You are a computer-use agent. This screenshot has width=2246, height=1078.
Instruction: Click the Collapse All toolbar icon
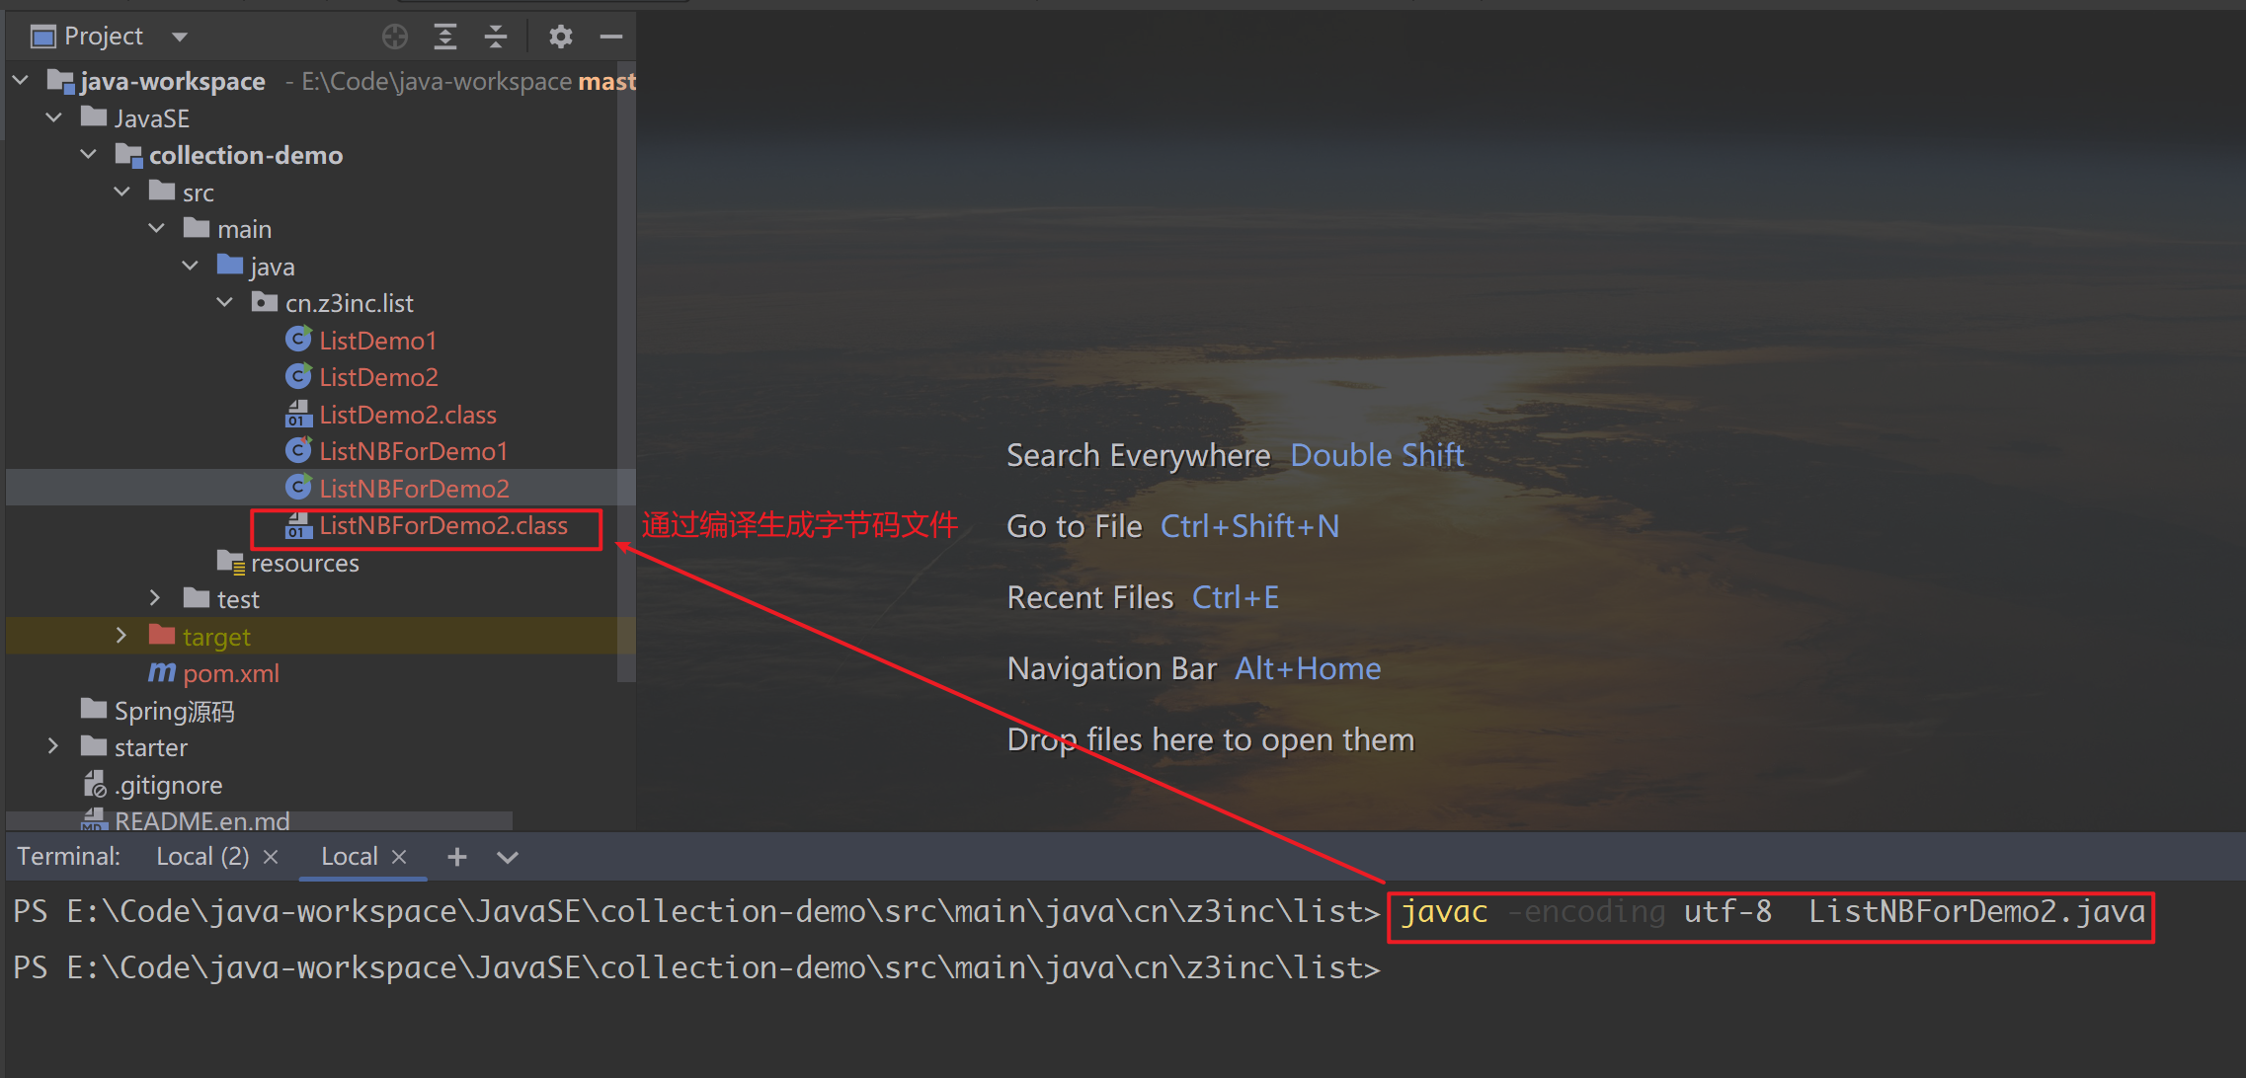496,37
